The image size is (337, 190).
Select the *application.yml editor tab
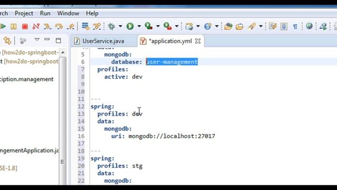point(170,41)
